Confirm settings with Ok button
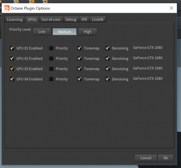 [166, 158]
